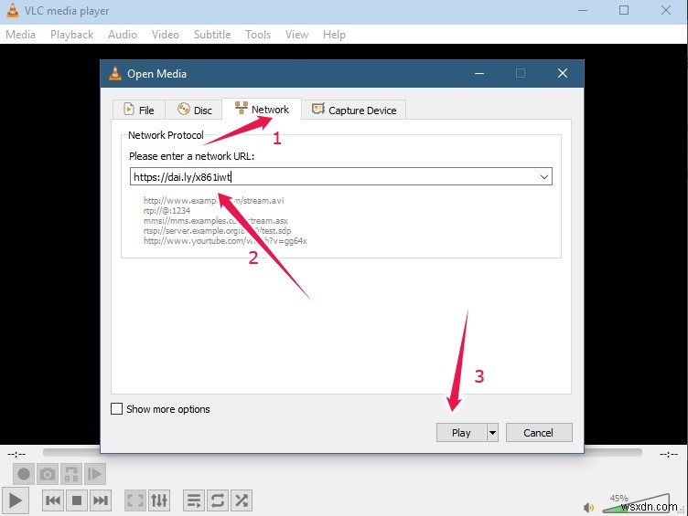Screen dimensions: 688x516
Task: Open the Media menu
Action: click(x=21, y=35)
